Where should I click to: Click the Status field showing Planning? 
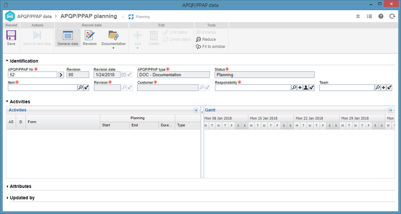click(264, 75)
